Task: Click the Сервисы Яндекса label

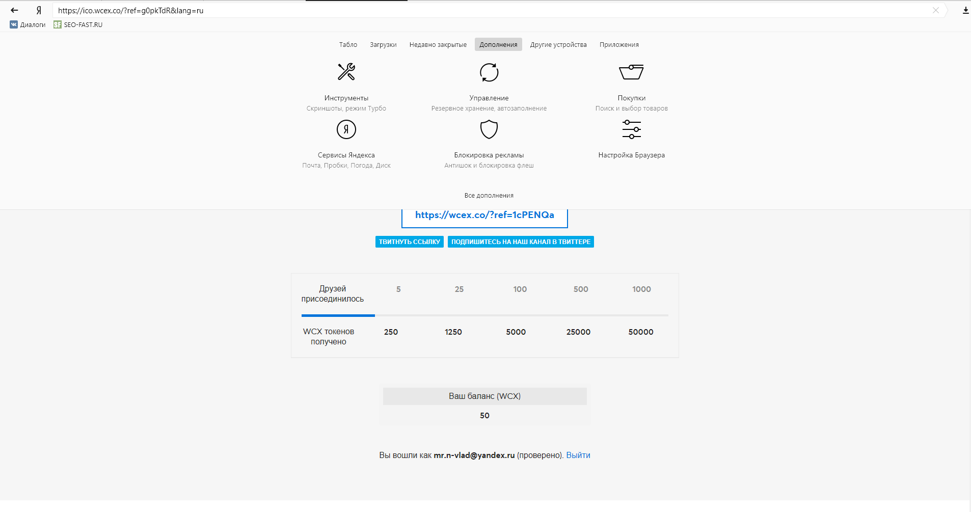Action: (346, 155)
